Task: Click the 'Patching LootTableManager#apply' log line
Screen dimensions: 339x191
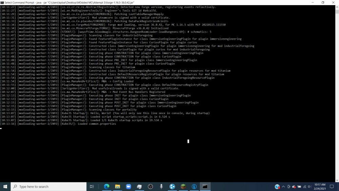Action: [x=82, y=14]
